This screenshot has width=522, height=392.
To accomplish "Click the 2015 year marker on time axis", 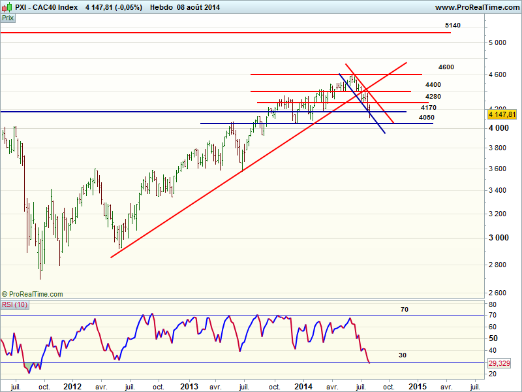I will coord(418,386).
